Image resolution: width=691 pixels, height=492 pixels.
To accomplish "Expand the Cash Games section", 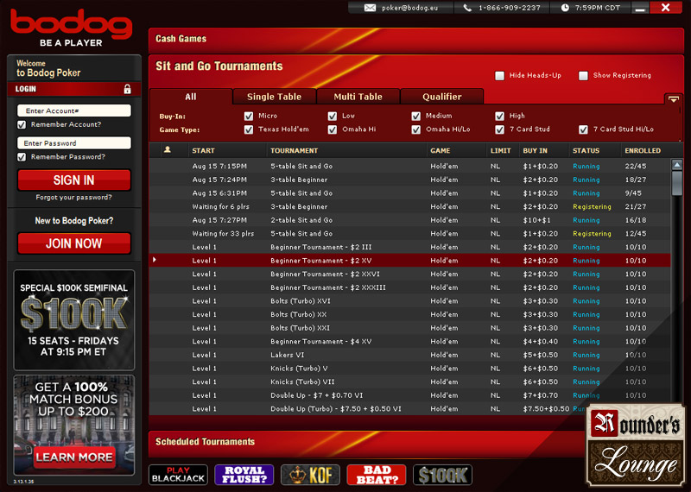I will 416,39.
